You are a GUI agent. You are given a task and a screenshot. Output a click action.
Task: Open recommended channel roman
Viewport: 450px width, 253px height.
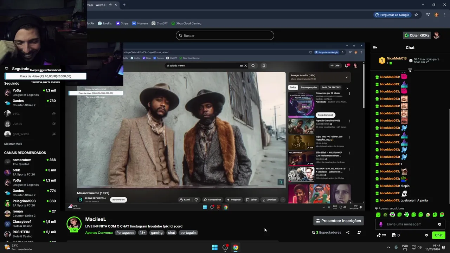coord(30,213)
